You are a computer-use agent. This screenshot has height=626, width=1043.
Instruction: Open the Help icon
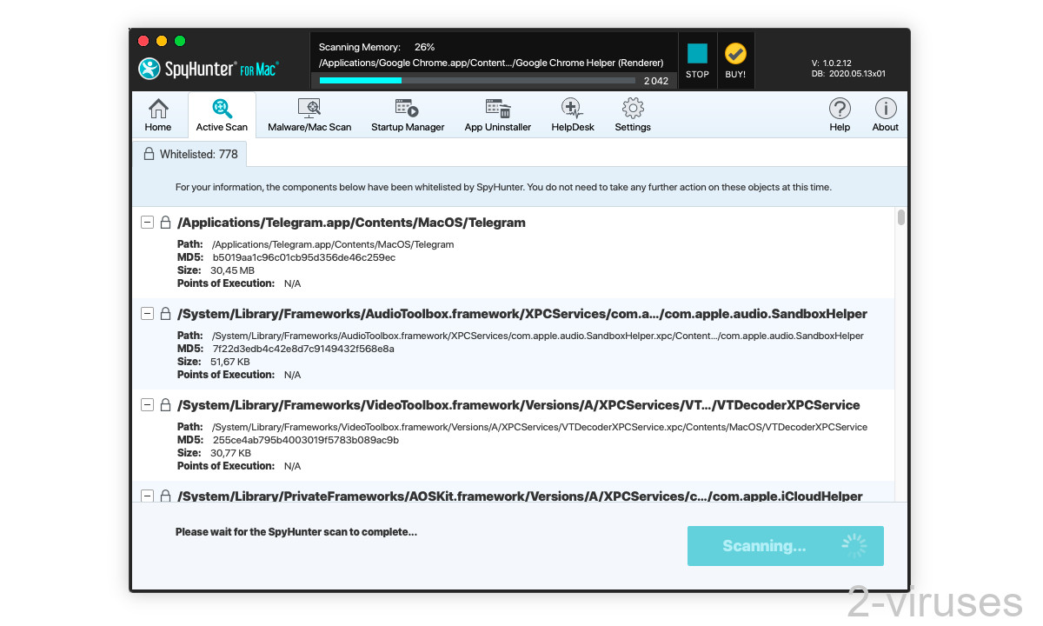(840, 115)
